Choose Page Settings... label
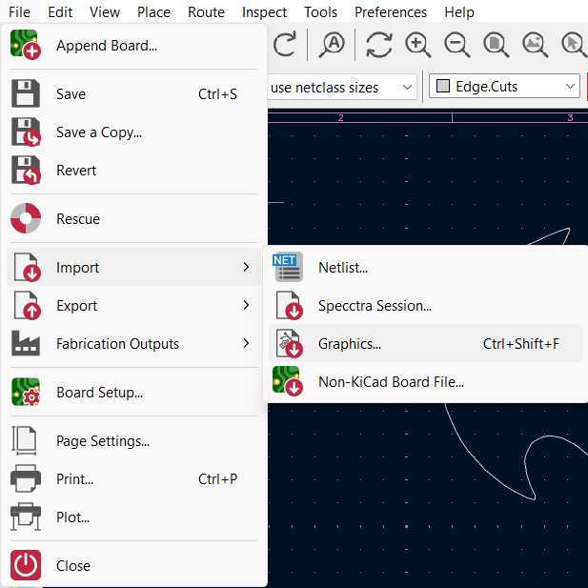The width and height of the screenshot is (588, 588). tap(103, 441)
